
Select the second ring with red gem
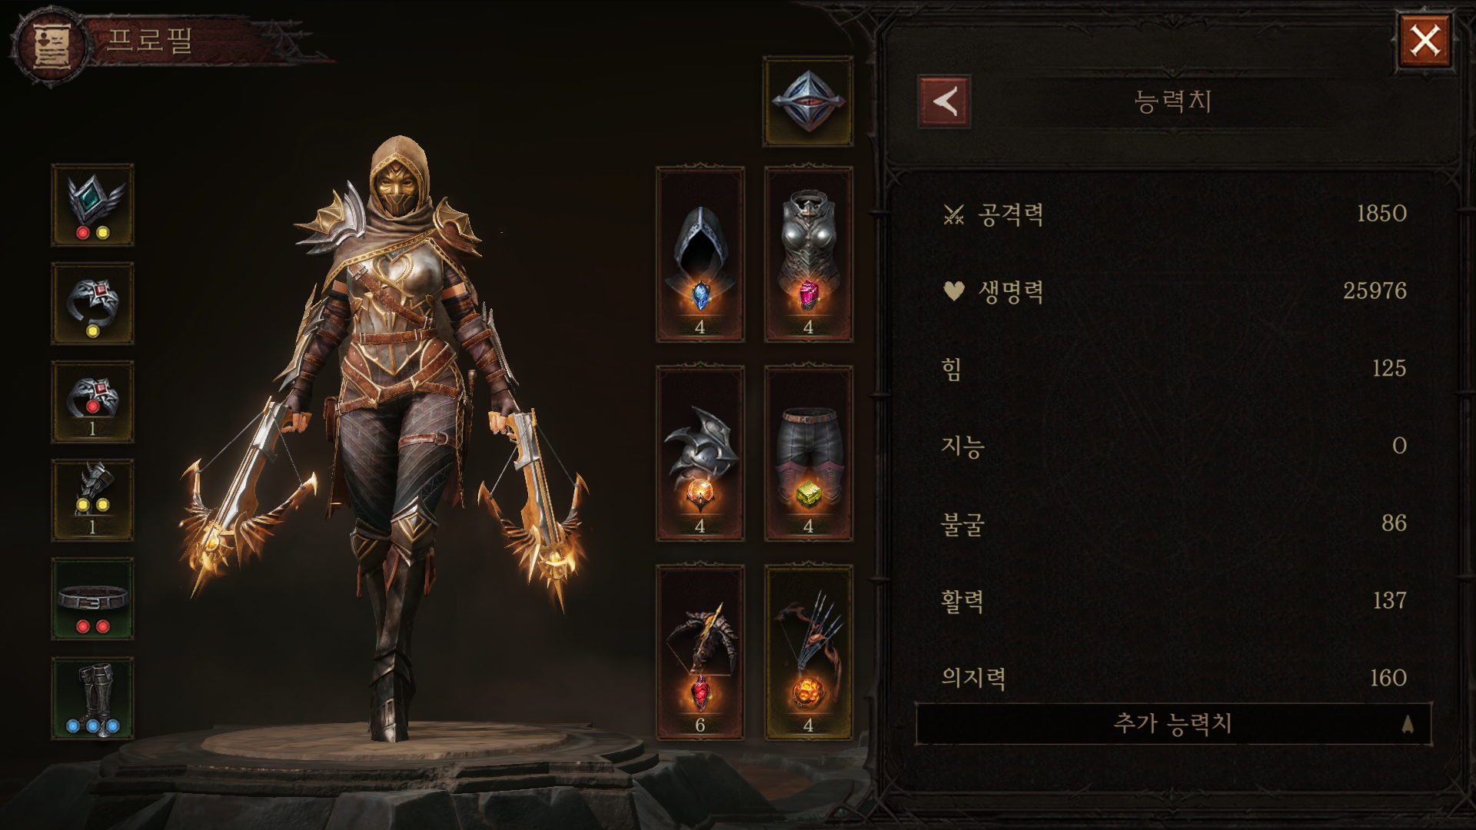pos(92,401)
